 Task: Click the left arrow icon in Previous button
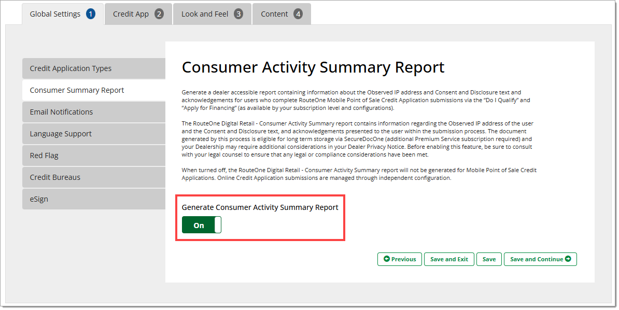386,259
